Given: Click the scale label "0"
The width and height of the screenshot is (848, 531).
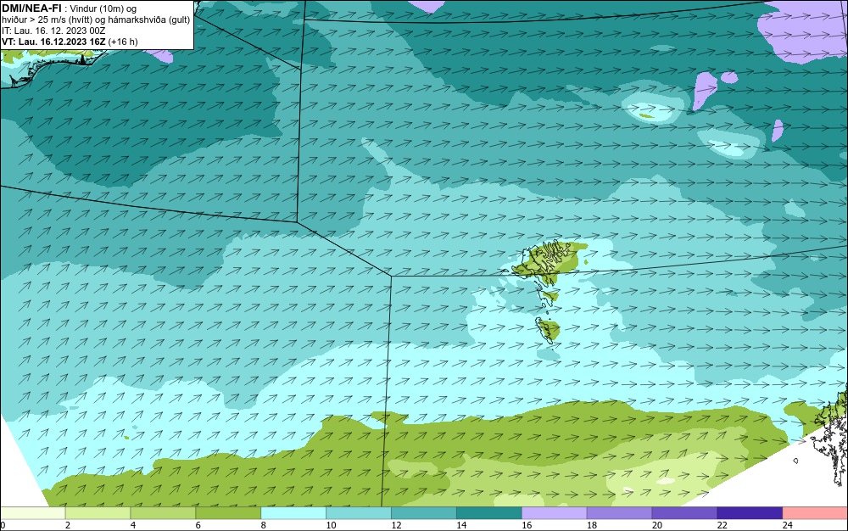Looking at the screenshot, I should [3, 525].
